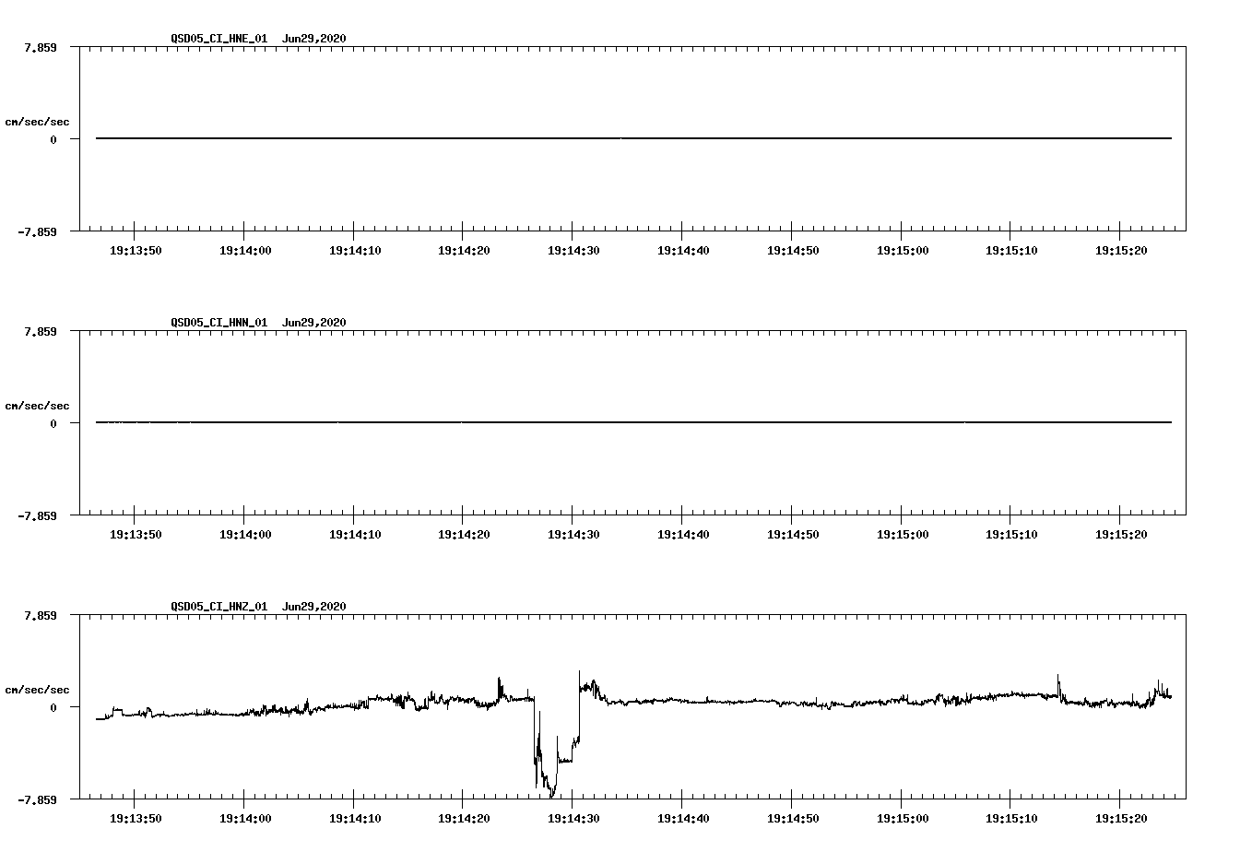Click the cm/sec/sec unit label of HNN plot
1252x852 pixels.
click(x=37, y=406)
